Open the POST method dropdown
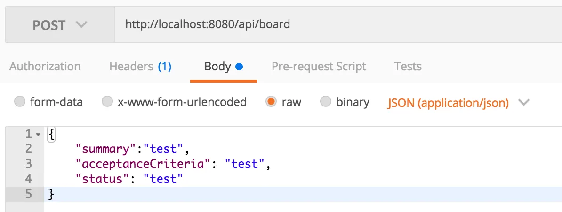Viewport: 562px width, 212px height. [x=60, y=24]
